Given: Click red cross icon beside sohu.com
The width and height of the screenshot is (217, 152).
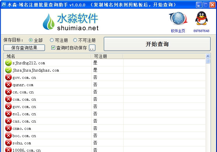Looking at the screenshot, I should click(x=8, y=143).
